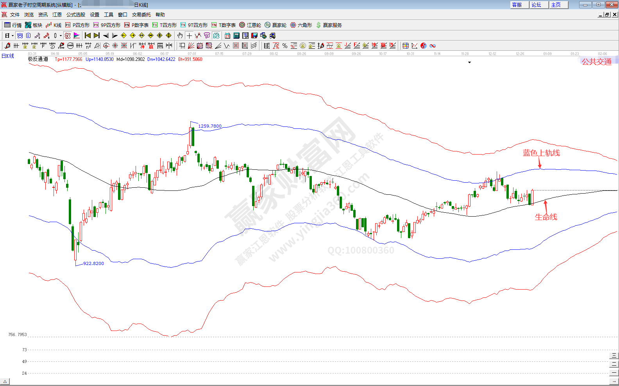619x386 pixels.
Task: Open the 公式选股 menu
Action: pos(75,15)
